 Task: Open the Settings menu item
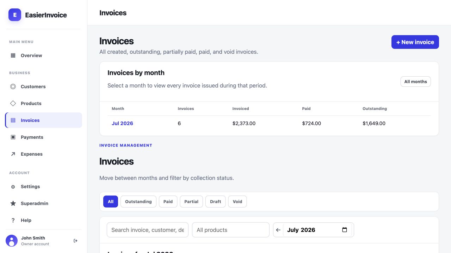[x=44, y=187]
